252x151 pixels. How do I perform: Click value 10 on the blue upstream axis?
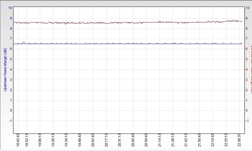click(x=10, y=8)
